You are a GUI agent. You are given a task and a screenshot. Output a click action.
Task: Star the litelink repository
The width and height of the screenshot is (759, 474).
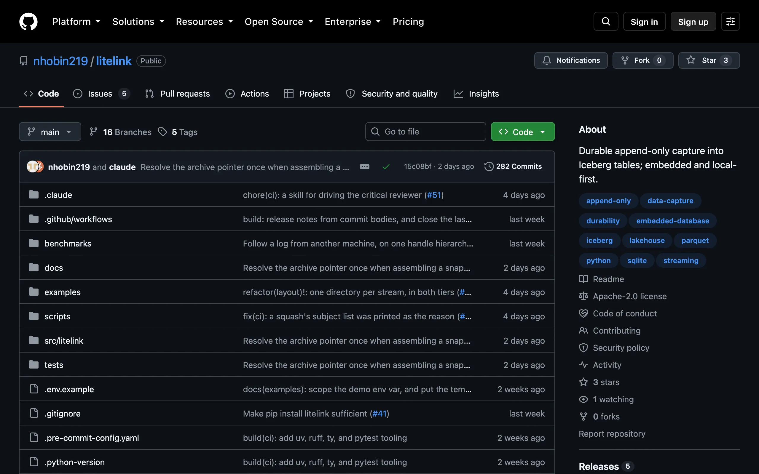click(709, 60)
